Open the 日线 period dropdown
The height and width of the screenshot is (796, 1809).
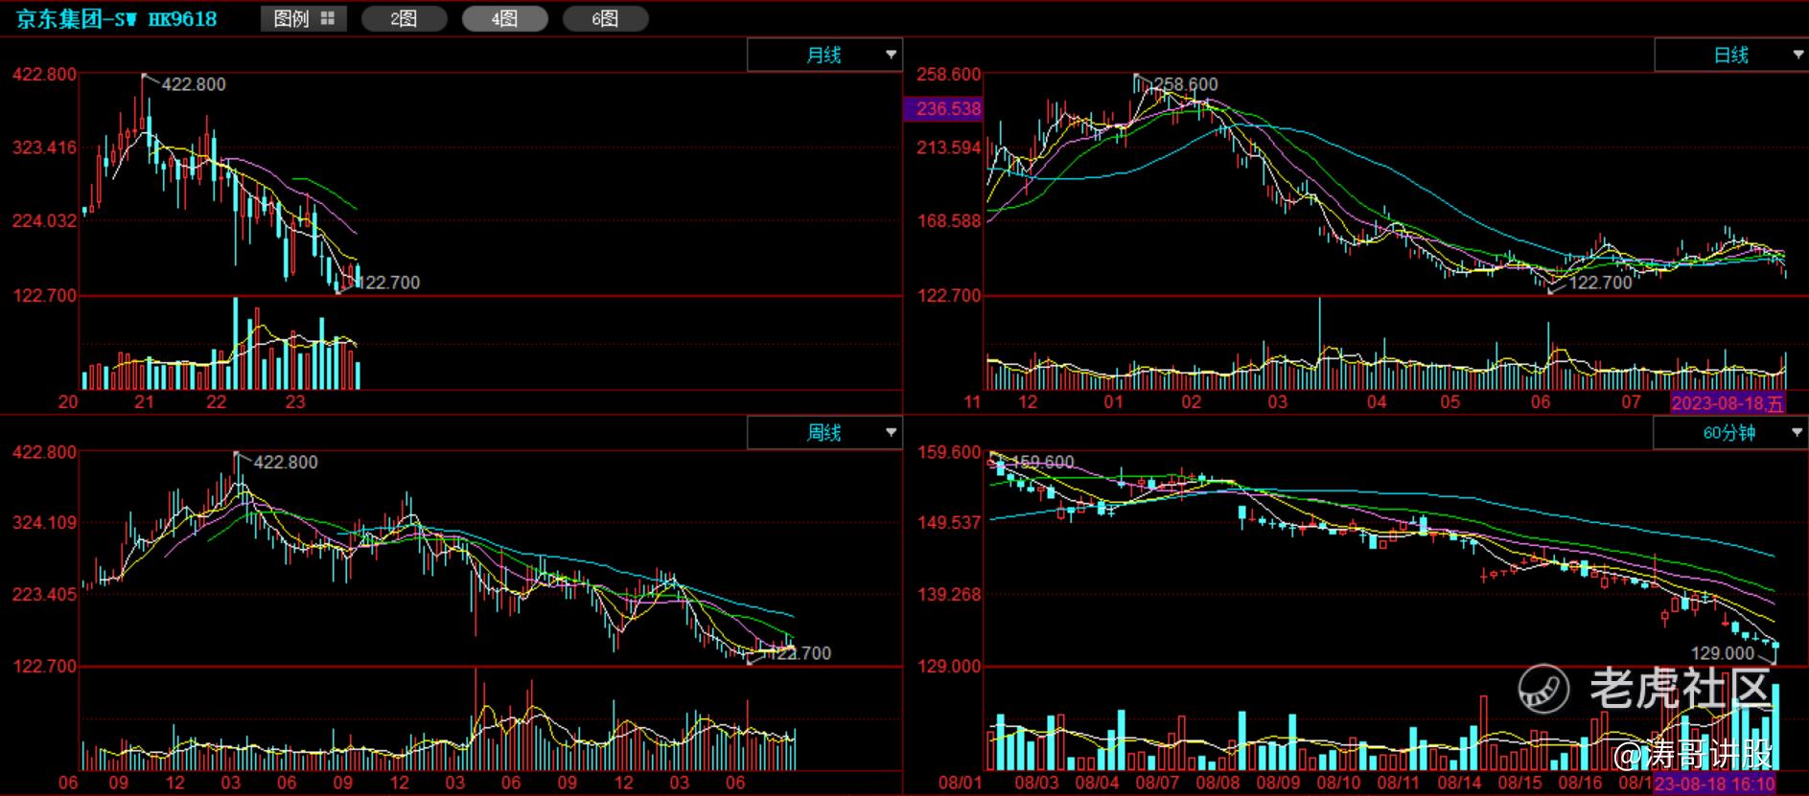point(1731,55)
